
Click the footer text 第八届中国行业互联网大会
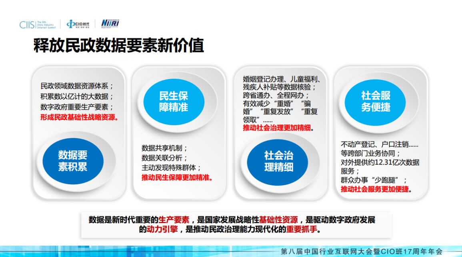click(x=327, y=251)
